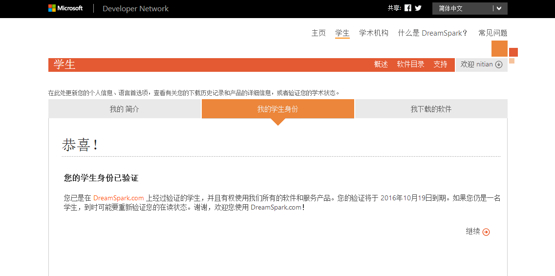Go to 主页 in top navigation
This screenshot has height=276, width=555.
tap(319, 33)
